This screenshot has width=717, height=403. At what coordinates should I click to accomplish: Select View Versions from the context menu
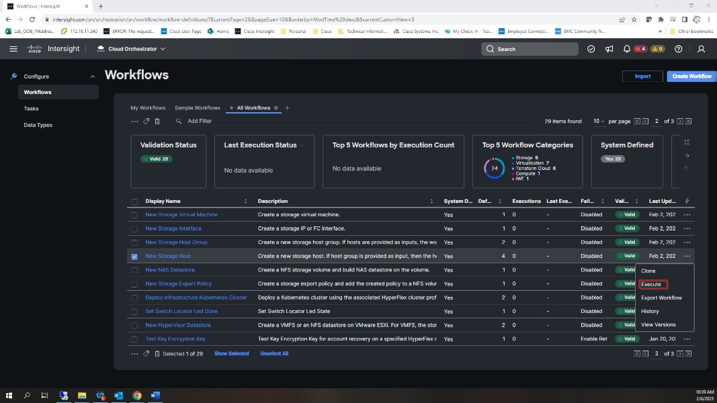[658, 324]
